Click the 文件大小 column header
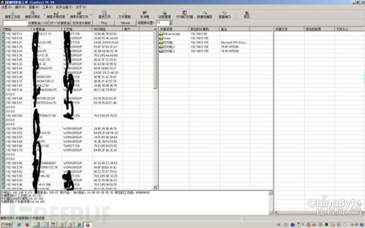This screenshot has width=365, height=228. 349,29
